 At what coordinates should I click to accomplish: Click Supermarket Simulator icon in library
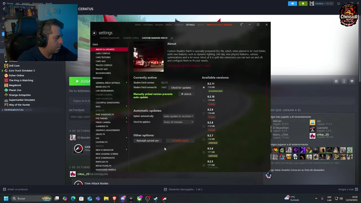(x=6, y=100)
